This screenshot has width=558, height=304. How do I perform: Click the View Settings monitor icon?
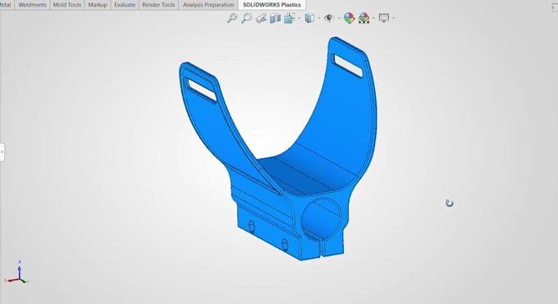tap(384, 18)
